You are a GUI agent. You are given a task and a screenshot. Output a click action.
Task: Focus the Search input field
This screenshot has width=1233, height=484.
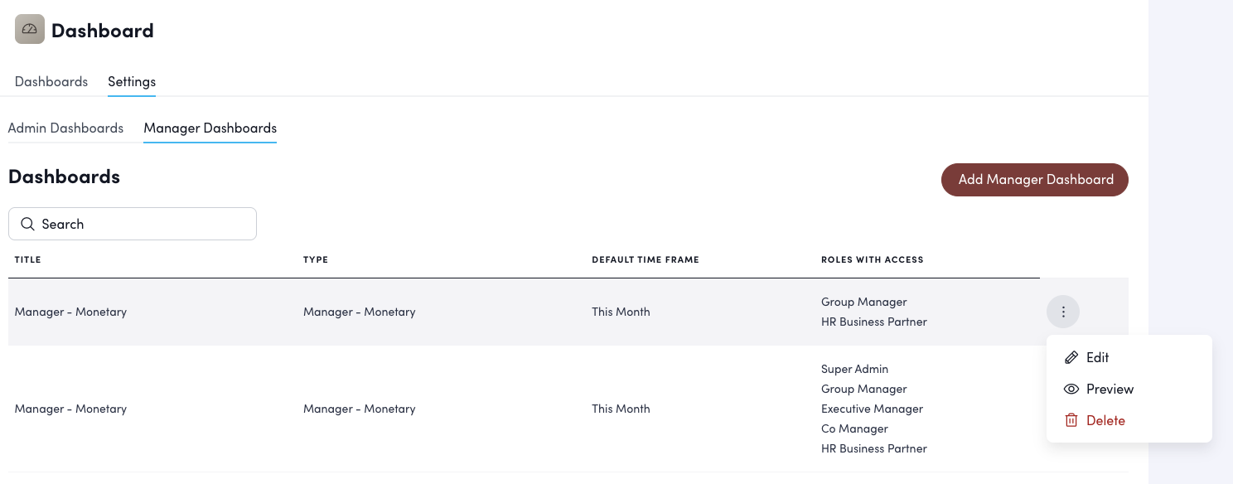point(141,224)
